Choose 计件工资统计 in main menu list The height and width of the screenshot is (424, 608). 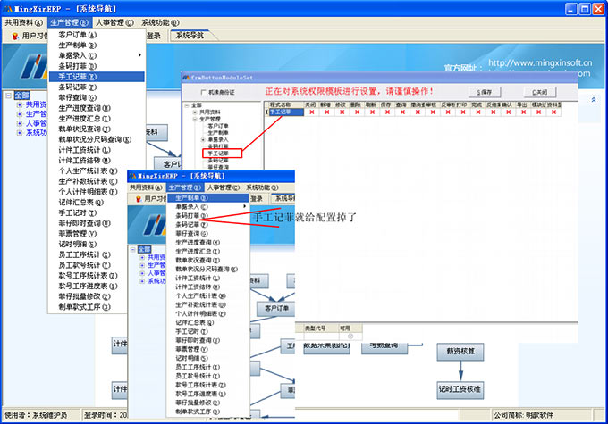pos(97,150)
